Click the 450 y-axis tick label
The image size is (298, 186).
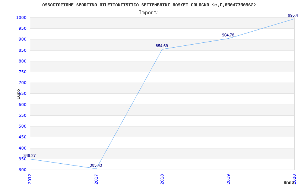click(x=22, y=137)
